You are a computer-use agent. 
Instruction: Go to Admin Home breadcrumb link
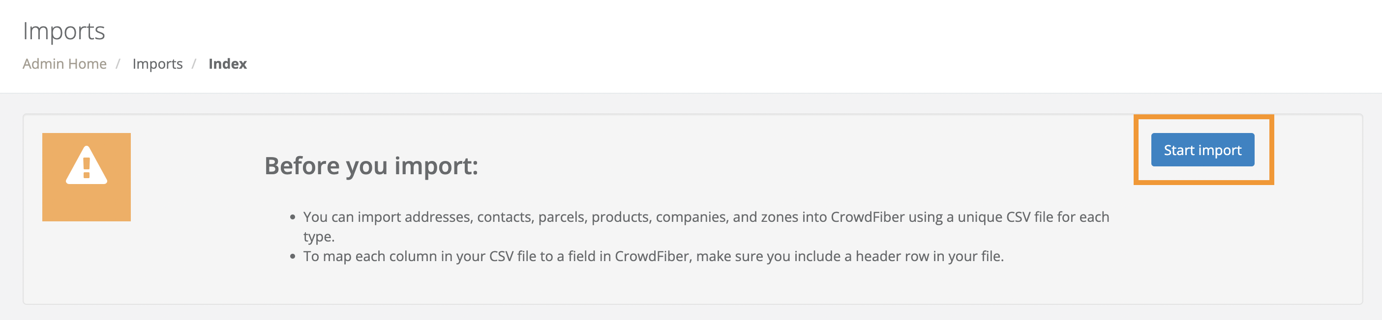tap(64, 64)
